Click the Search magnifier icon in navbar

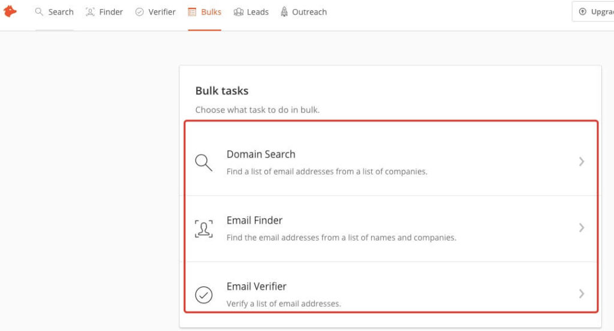click(x=39, y=12)
